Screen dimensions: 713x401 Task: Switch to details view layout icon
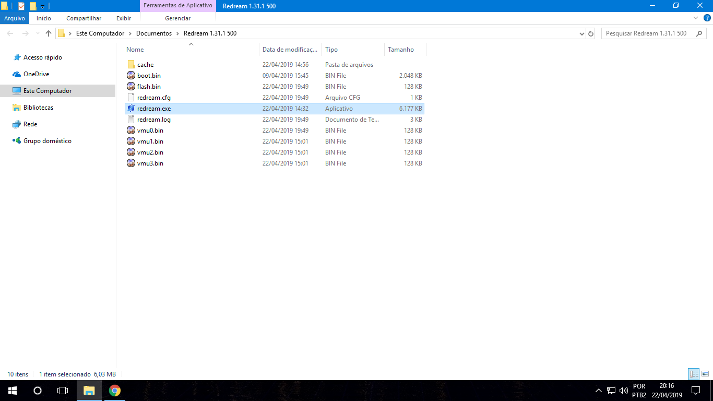[x=694, y=374]
